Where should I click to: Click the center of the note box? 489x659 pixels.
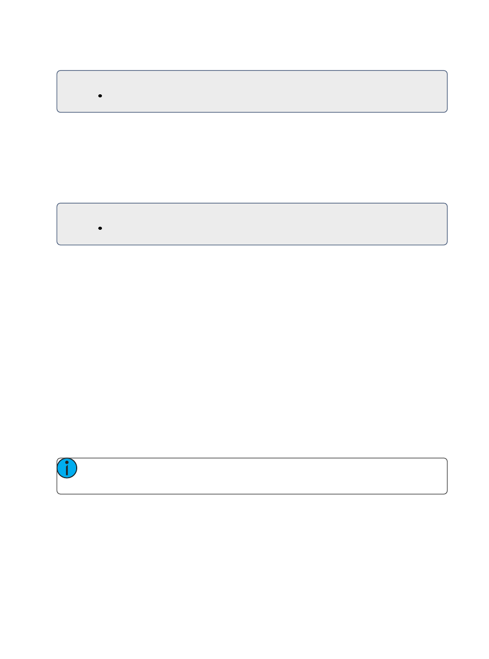pos(252,476)
